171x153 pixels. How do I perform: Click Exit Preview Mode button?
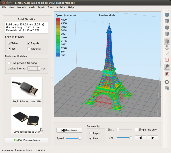coord(27,140)
